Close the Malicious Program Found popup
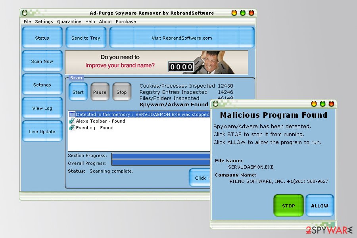 coord(331,104)
